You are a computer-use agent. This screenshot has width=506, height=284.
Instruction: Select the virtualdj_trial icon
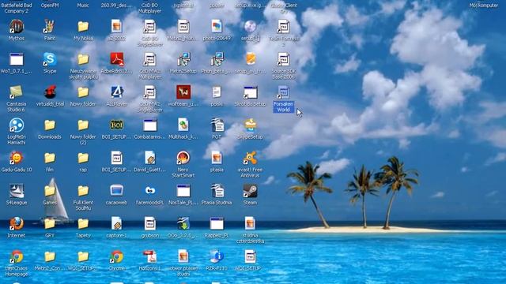coord(50,92)
